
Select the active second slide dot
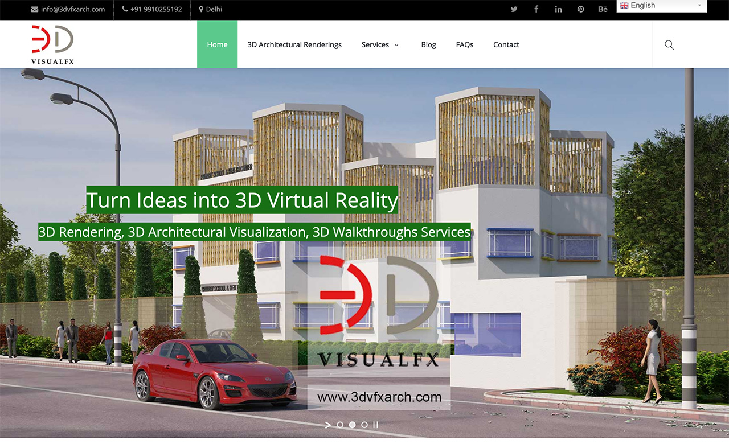(352, 425)
